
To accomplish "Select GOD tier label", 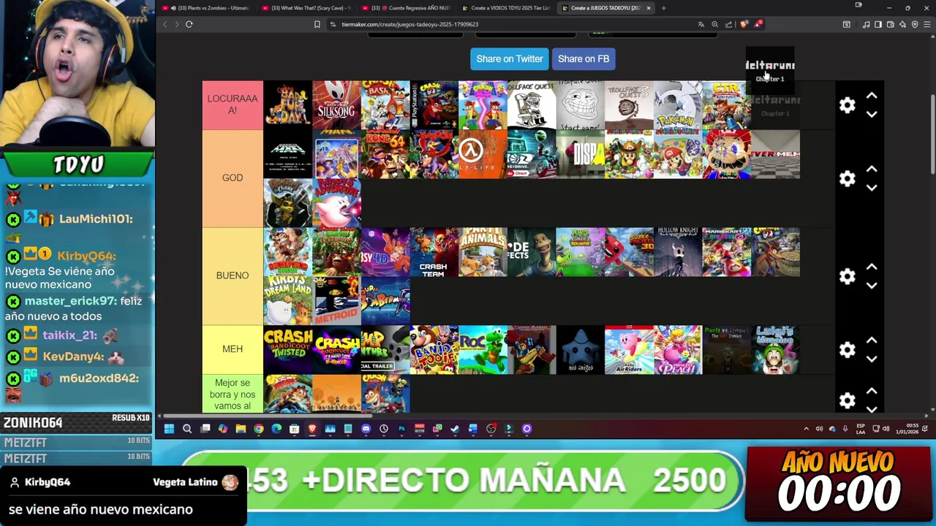I will click(x=233, y=178).
